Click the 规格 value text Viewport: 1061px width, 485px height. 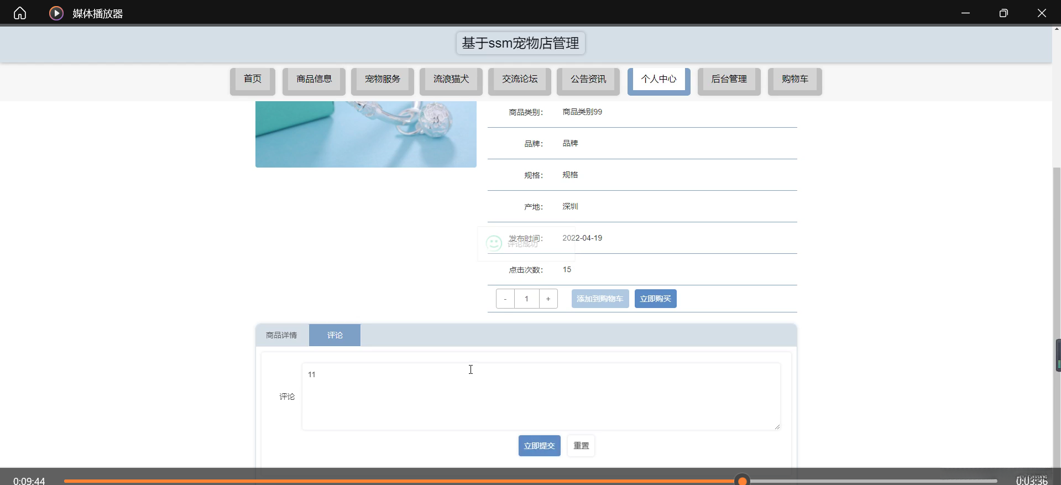point(570,175)
